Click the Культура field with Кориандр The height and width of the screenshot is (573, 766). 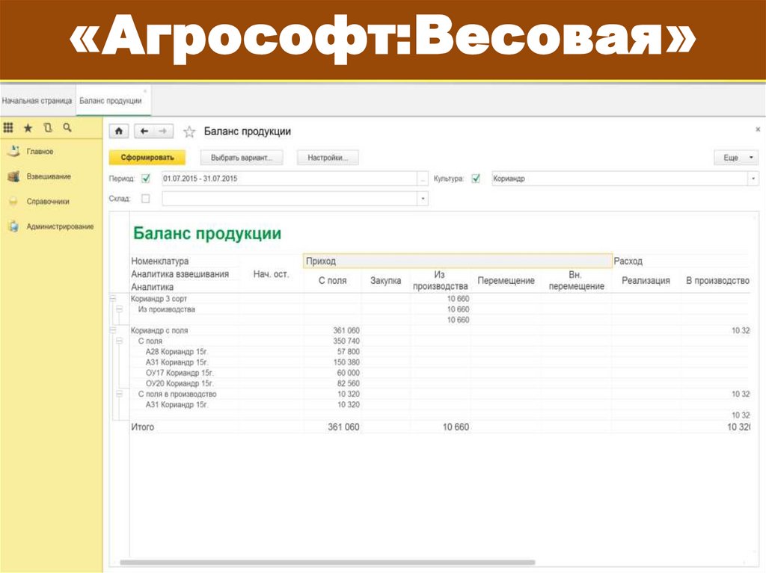tap(620, 179)
